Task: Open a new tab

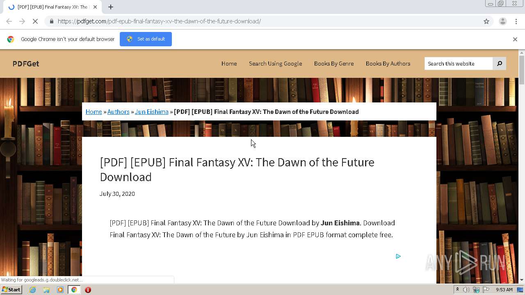Action: [111, 7]
